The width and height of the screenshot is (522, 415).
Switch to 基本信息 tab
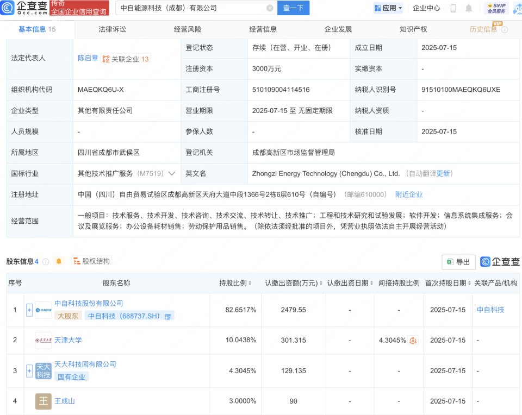click(37, 29)
